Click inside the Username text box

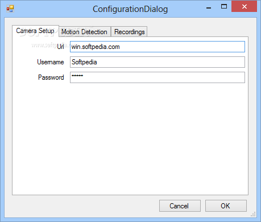click(158, 62)
